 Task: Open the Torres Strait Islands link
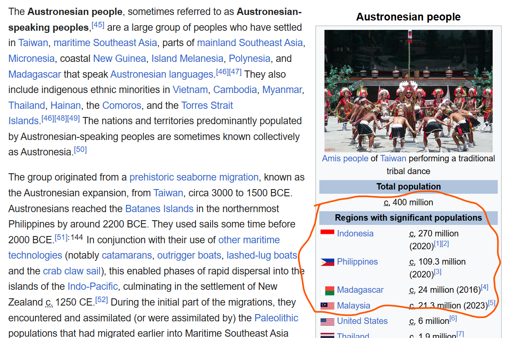pos(207,105)
